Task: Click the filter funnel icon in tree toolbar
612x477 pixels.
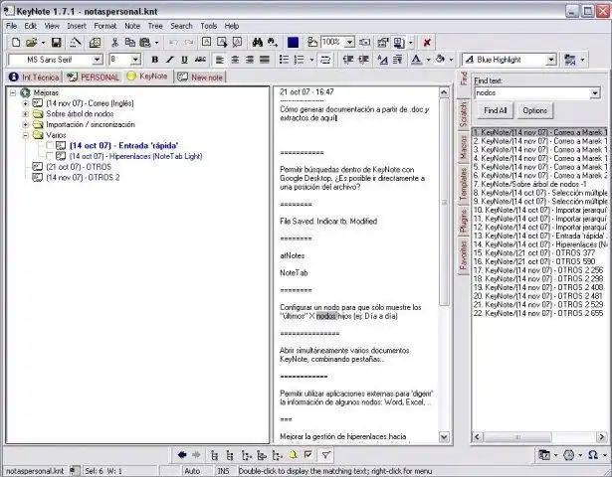Action: (325, 455)
